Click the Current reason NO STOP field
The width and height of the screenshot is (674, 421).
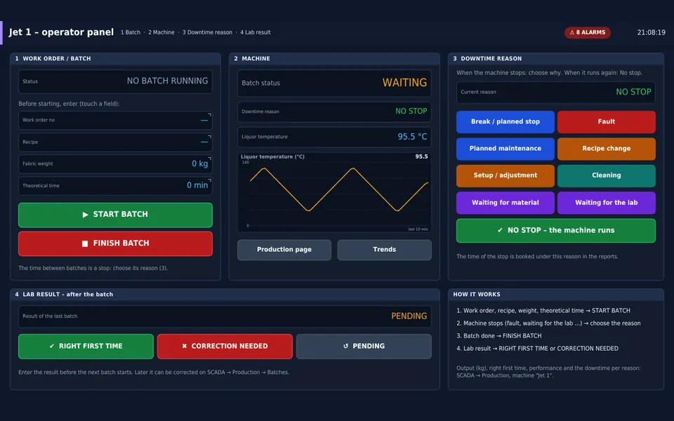pyautogui.click(x=556, y=93)
